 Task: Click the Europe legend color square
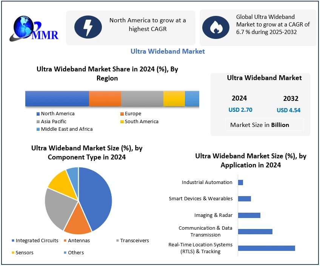tap(122, 114)
